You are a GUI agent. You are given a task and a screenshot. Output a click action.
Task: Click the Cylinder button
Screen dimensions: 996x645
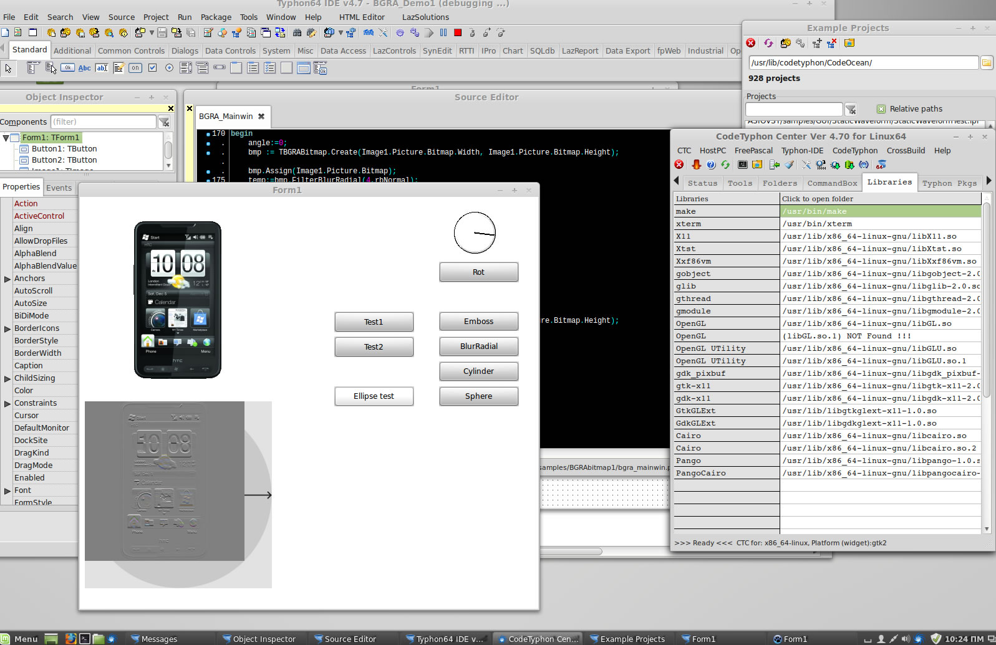(x=478, y=371)
